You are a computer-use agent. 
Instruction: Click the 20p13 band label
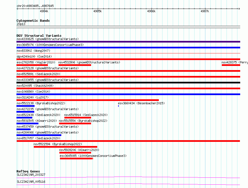pyautogui.click(x=21, y=24)
